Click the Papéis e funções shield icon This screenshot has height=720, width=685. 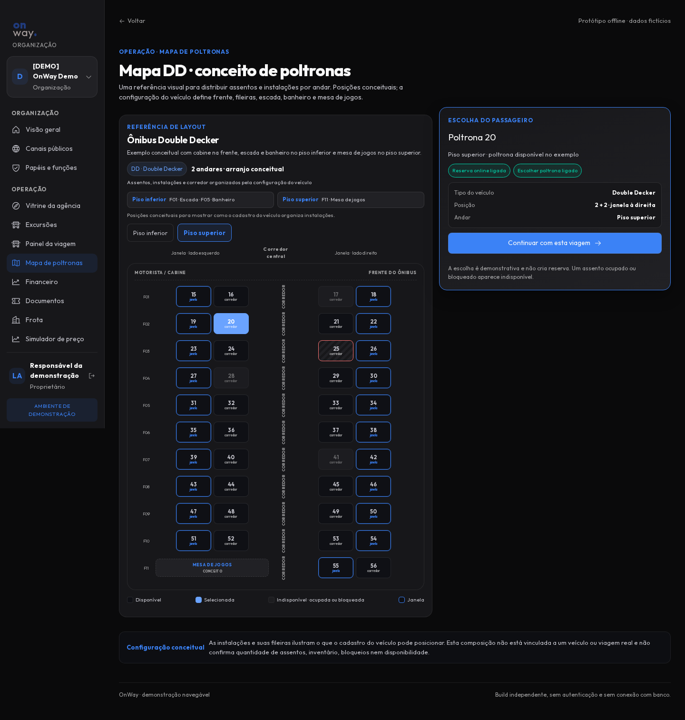[x=16, y=168]
